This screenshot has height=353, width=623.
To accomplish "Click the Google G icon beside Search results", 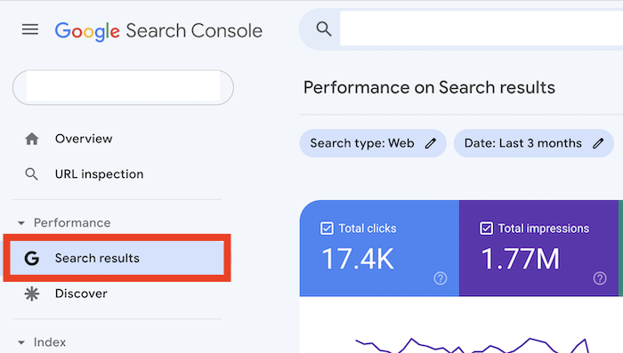I will point(32,258).
